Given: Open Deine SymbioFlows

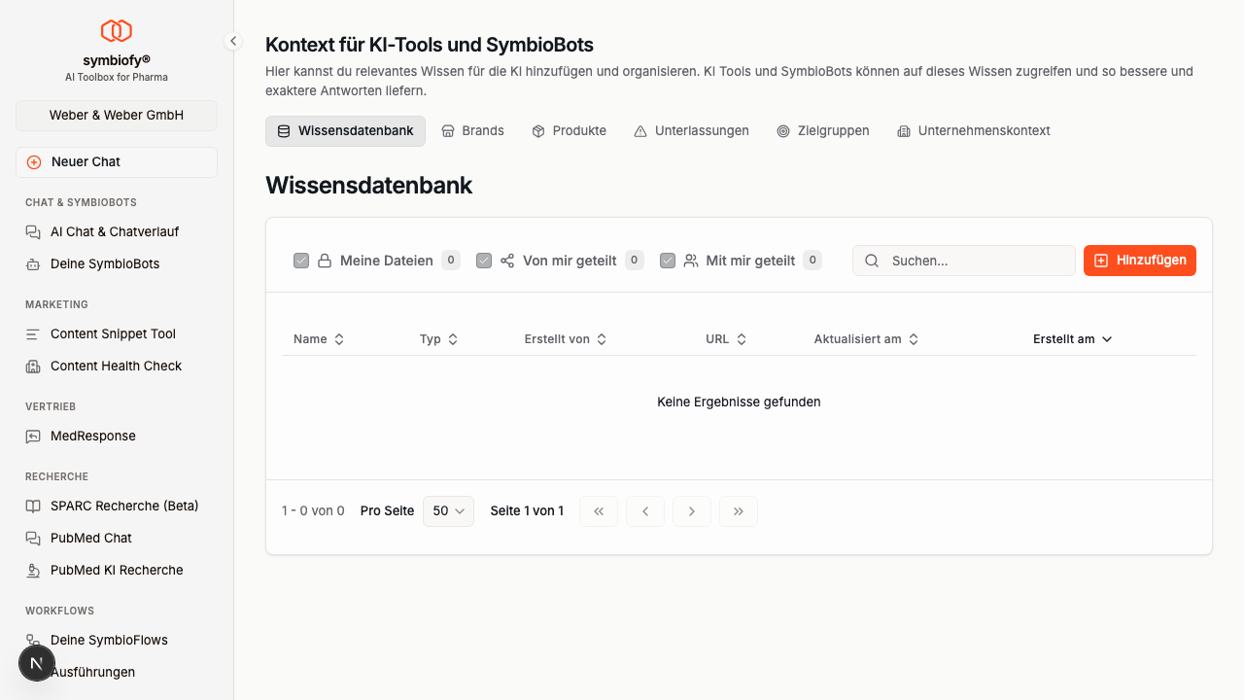Looking at the screenshot, I should pyautogui.click(x=109, y=640).
